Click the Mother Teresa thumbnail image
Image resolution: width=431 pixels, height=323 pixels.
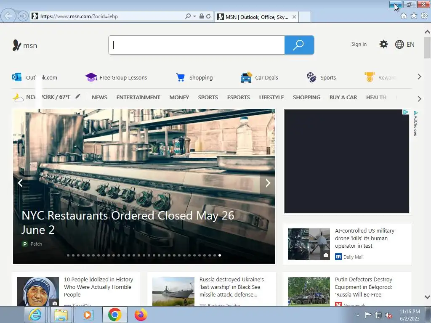pyautogui.click(x=37, y=291)
